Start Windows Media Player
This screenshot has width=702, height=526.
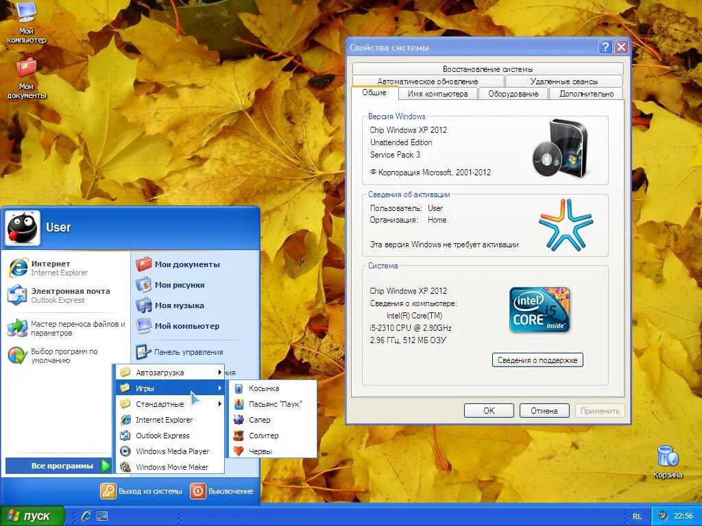(x=170, y=451)
